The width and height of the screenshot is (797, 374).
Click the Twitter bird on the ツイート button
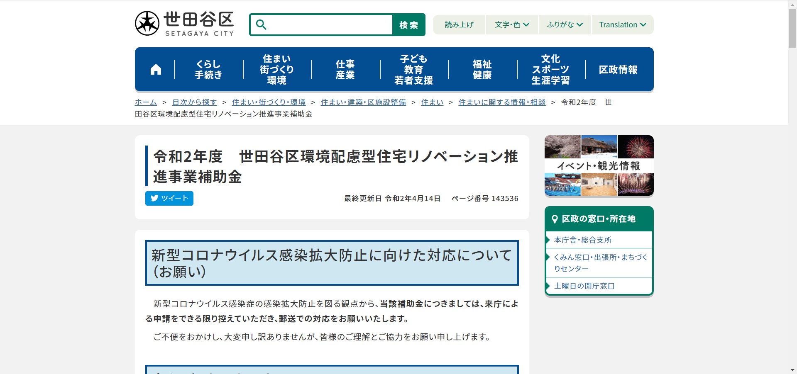pos(154,198)
